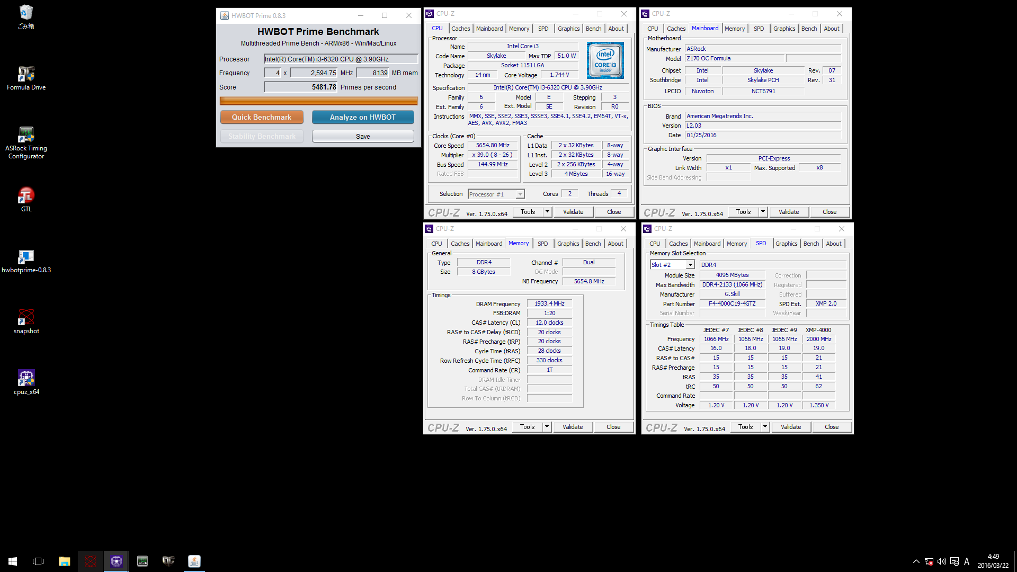1017x572 pixels.
Task: Open Memory tab in SPD window
Action: [x=736, y=244]
